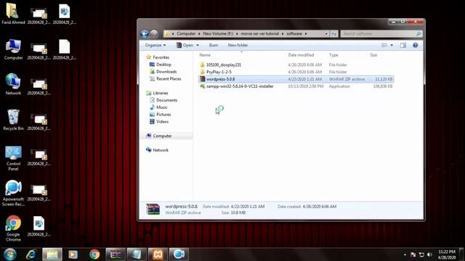Open Chrome from the taskbar
Image resolution: width=465 pixels, height=261 pixels.
(x=94, y=254)
